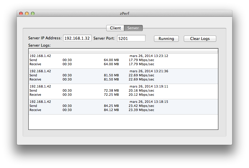Click the Receive row showing 72.25 MB
Screen dimensions: 249x168
coord(123,95)
